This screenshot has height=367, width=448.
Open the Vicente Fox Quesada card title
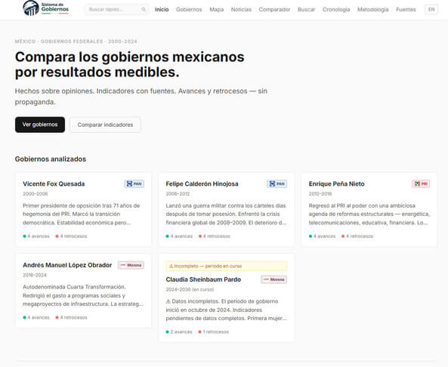54,183
